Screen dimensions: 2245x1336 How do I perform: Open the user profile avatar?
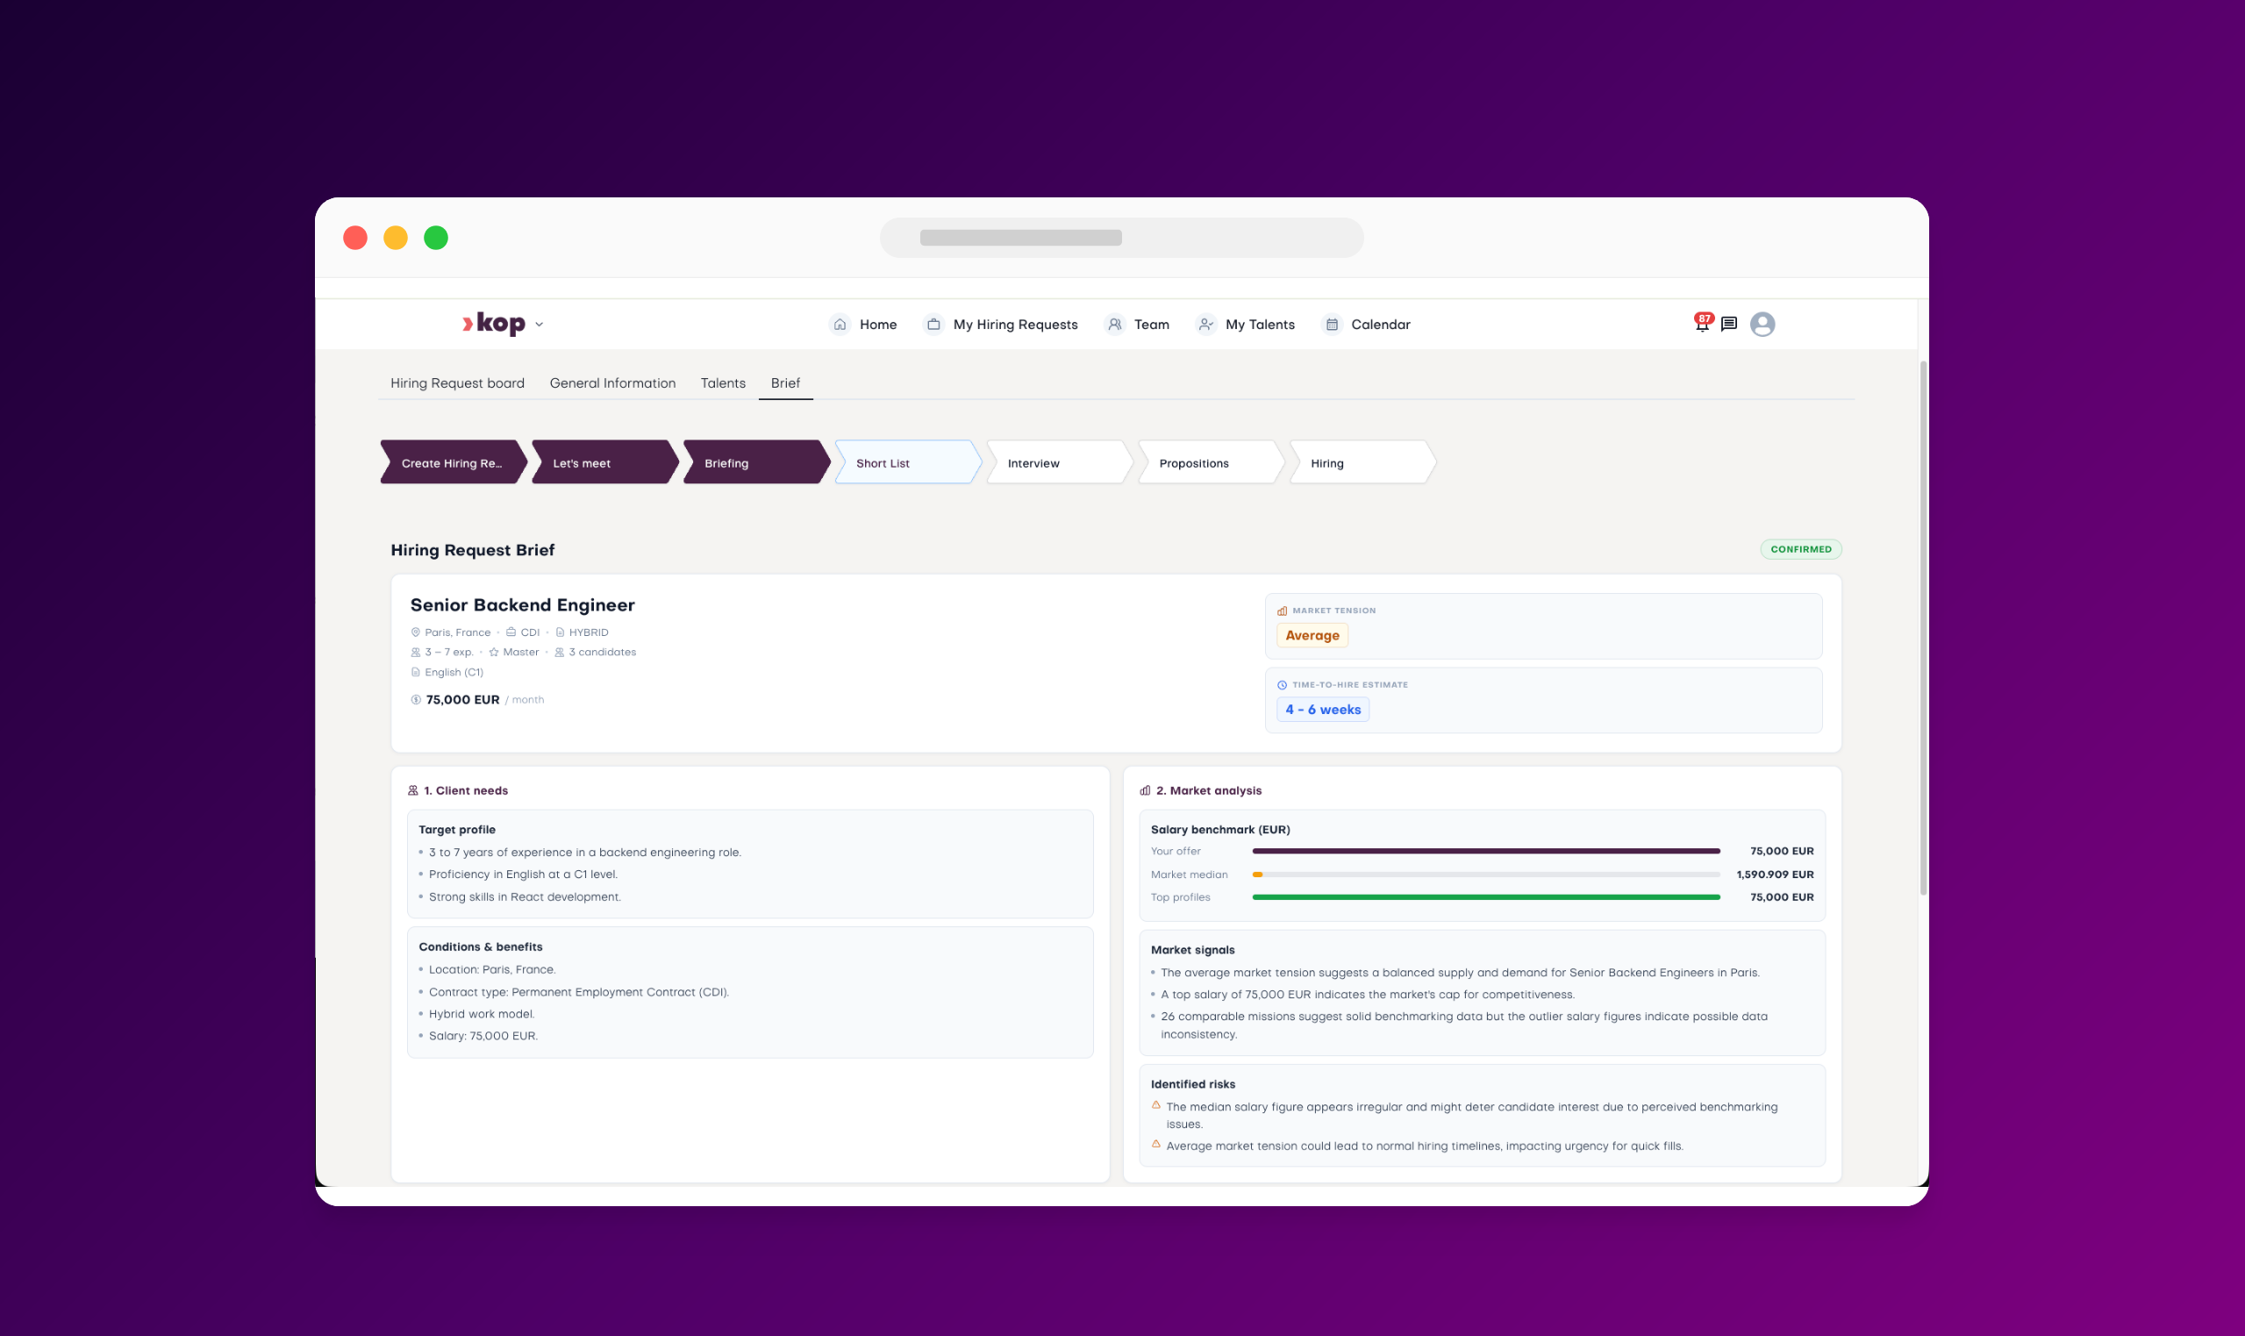[x=1762, y=324]
